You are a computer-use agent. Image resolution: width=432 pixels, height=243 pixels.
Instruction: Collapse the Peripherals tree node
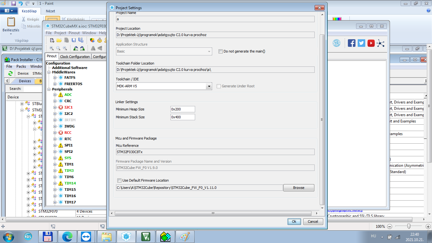[49, 89]
